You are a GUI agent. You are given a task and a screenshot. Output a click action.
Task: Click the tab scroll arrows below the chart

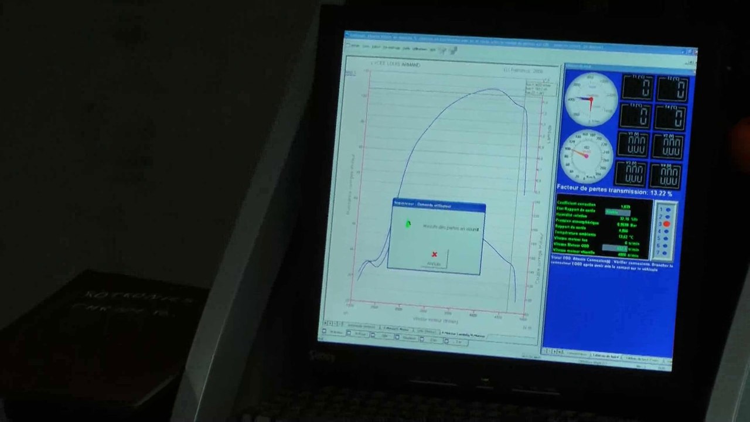334,323
